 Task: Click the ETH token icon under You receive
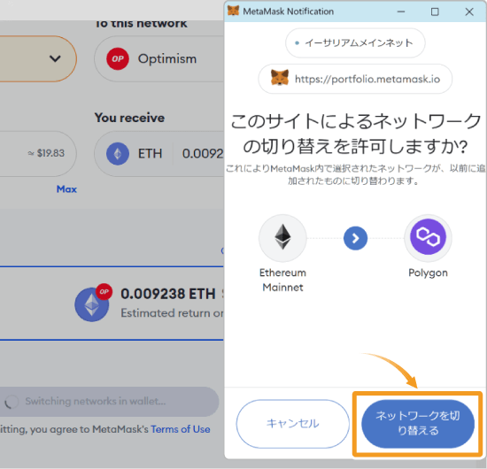(118, 154)
